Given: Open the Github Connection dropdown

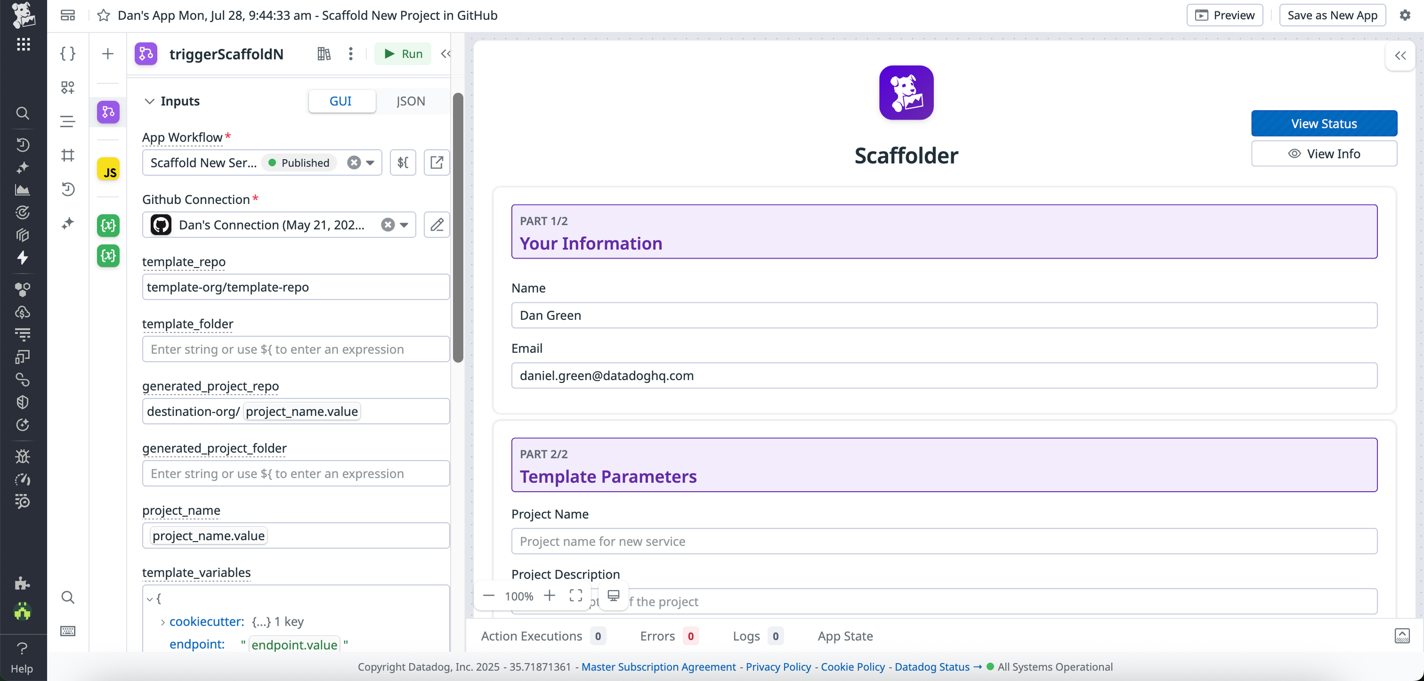Looking at the screenshot, I should point(405,225).
